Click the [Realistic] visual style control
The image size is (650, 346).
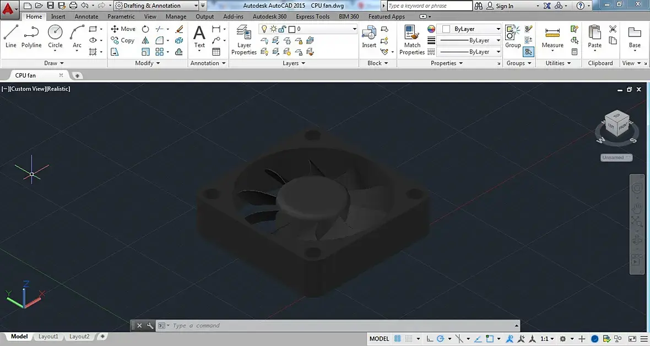tap(58, 89)
